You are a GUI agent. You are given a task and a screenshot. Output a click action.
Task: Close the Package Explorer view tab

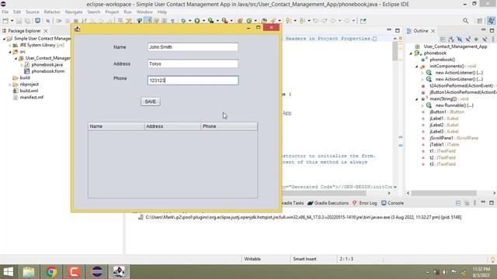(x=46, y=31)
